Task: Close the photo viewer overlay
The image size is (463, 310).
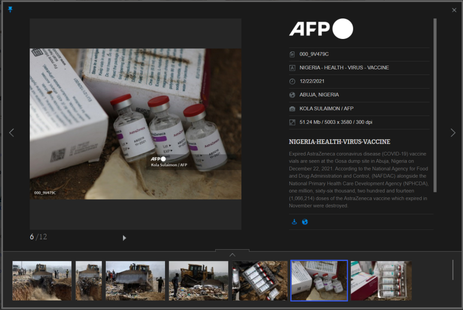Action: [x=454, y=10]
